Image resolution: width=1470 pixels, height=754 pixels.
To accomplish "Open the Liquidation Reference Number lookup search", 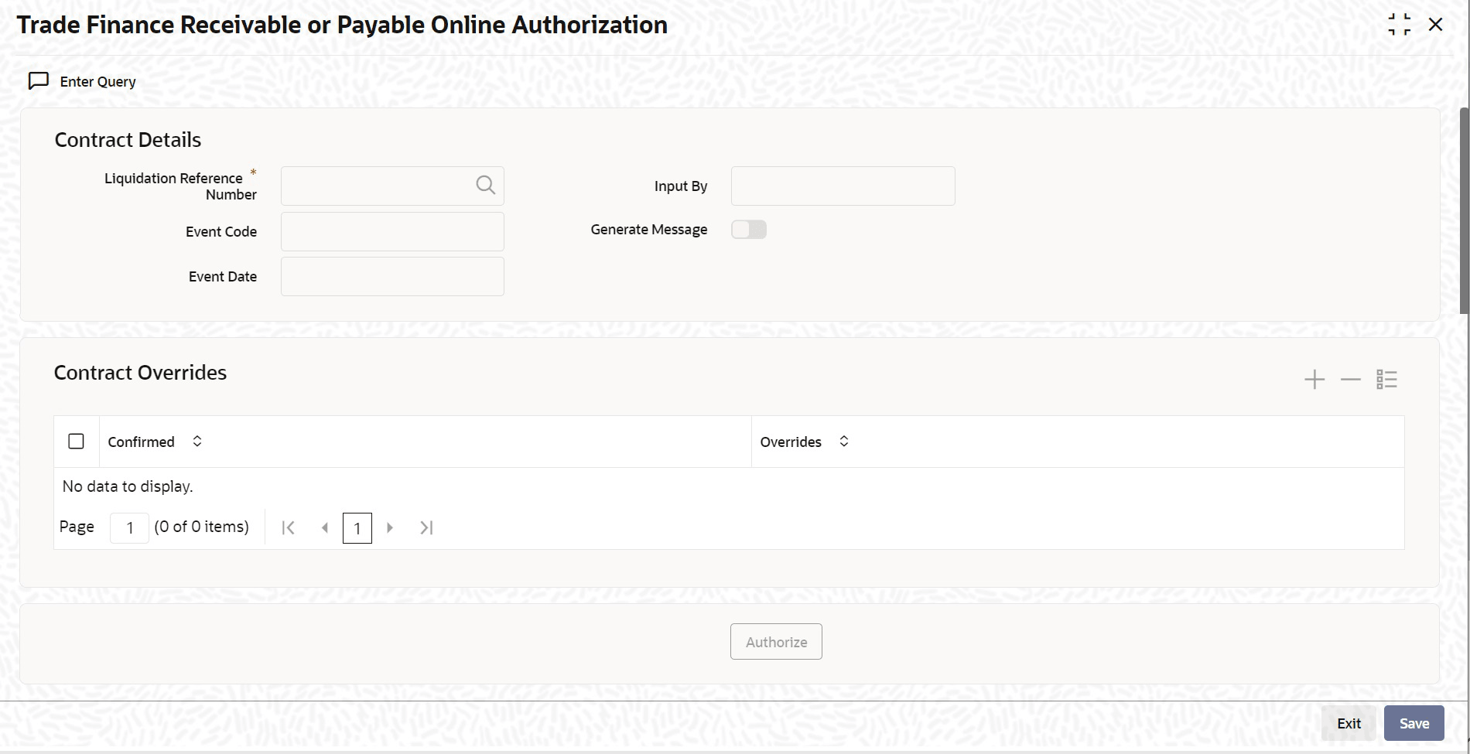I will tap(486, 185).
